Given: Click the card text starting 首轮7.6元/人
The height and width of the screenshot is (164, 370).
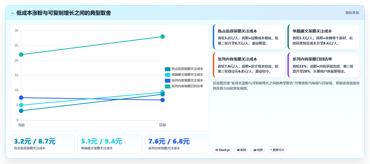Looking at the screenshot, I should click(248, 69).
